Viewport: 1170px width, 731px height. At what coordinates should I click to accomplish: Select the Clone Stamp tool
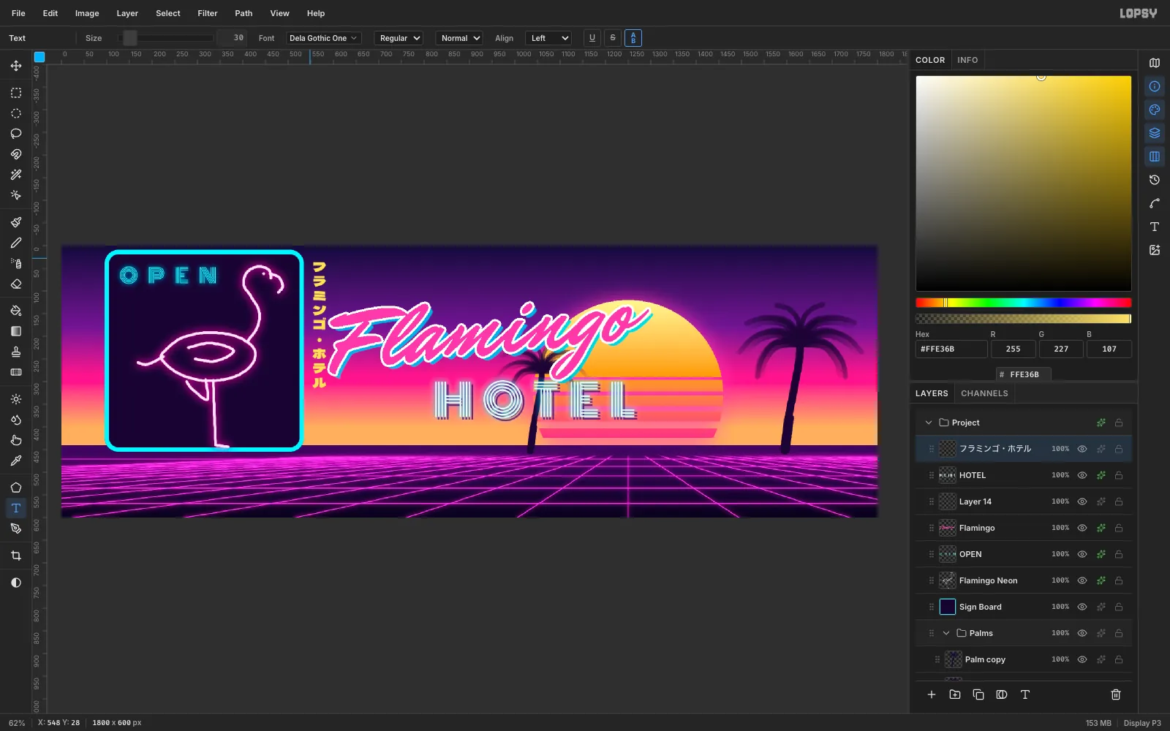click(x=16, y=352)
